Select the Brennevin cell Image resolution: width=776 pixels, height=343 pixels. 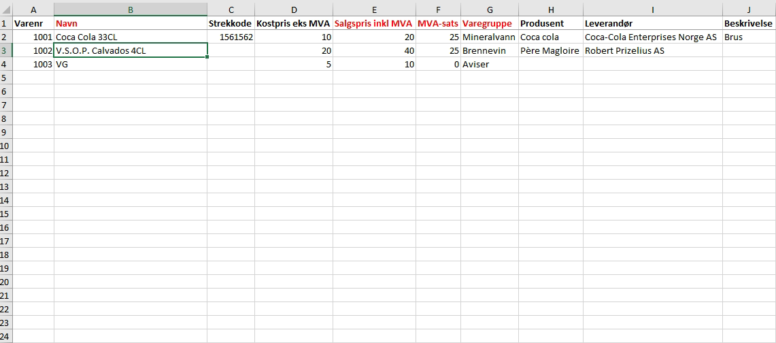pos(490,50)
